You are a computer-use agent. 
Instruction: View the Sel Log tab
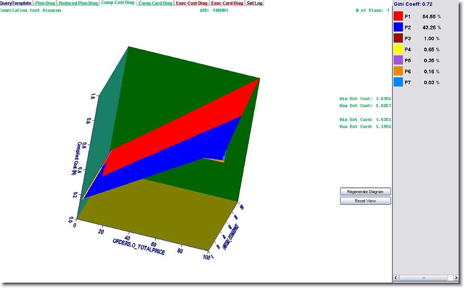(254, 3)
